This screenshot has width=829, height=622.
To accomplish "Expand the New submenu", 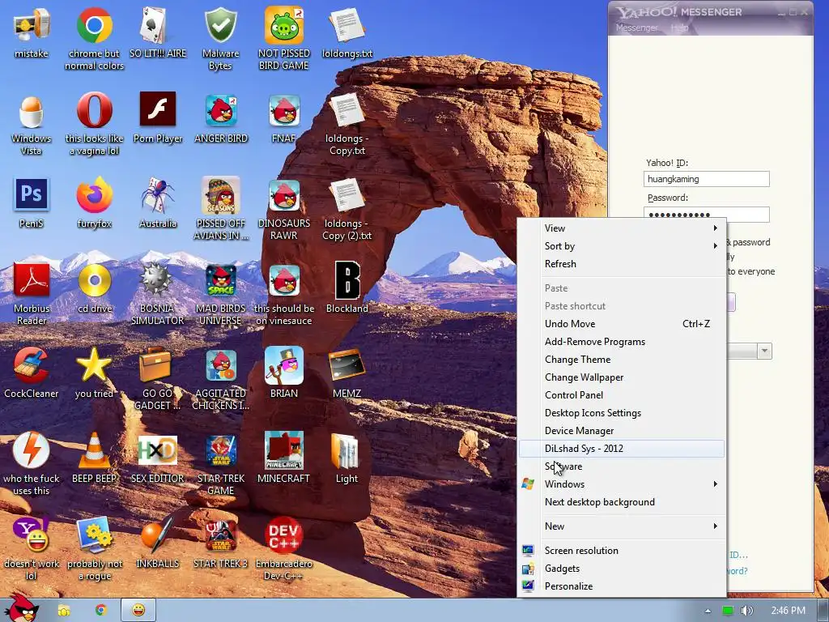I will [622, 526].
